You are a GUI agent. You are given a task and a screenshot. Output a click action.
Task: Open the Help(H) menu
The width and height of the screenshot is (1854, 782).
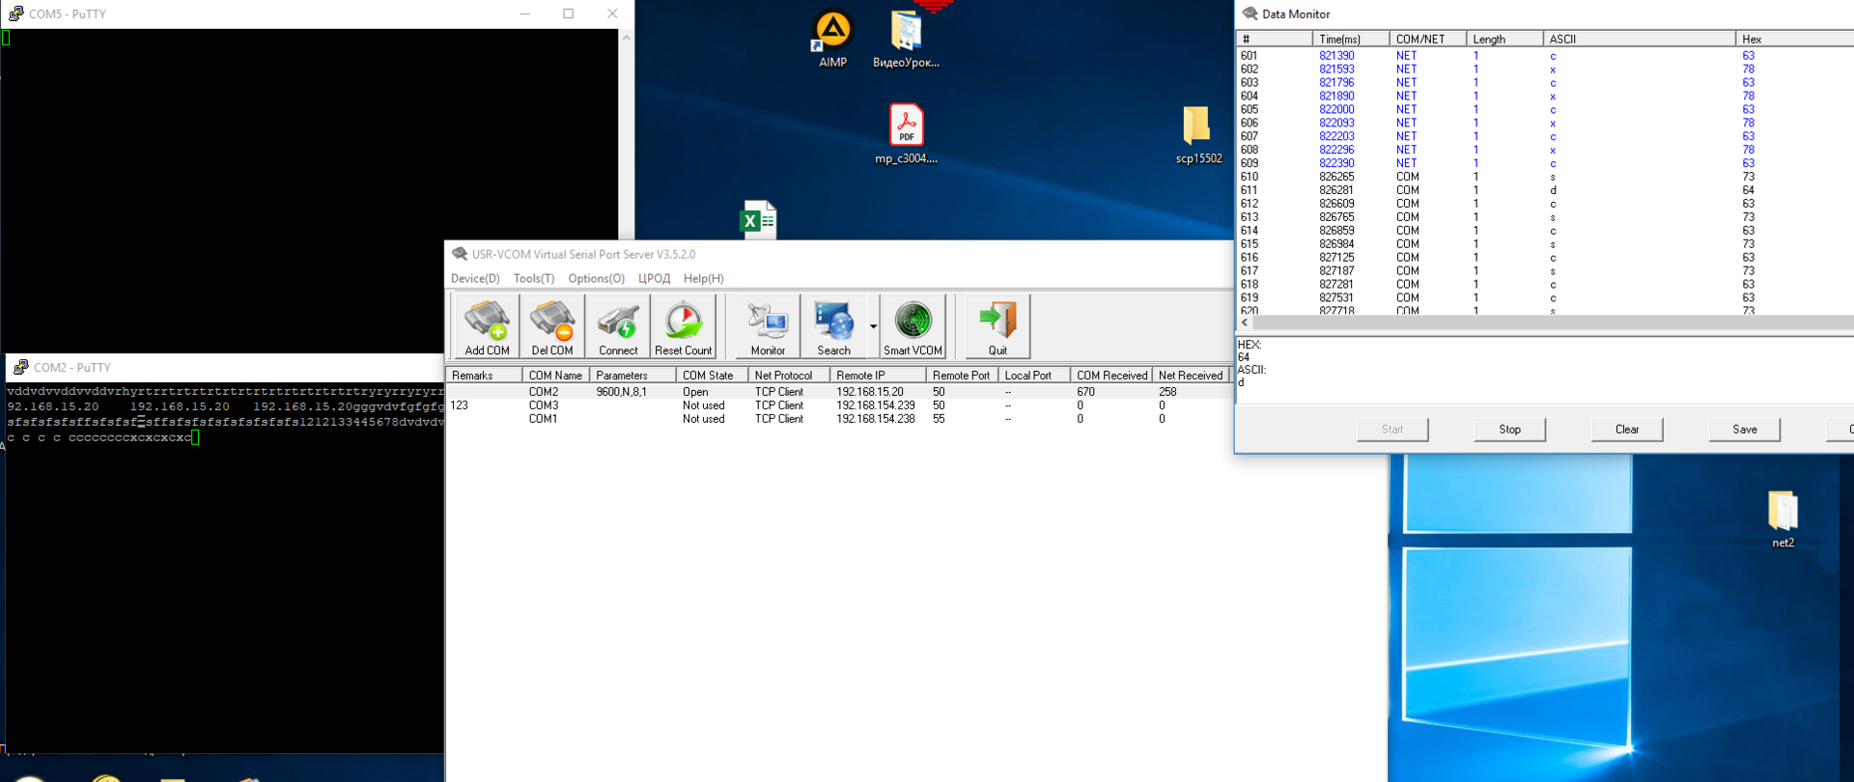tap(703, 278)
